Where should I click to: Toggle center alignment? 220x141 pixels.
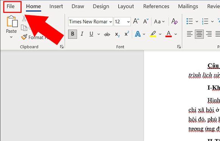pos(199,34)
